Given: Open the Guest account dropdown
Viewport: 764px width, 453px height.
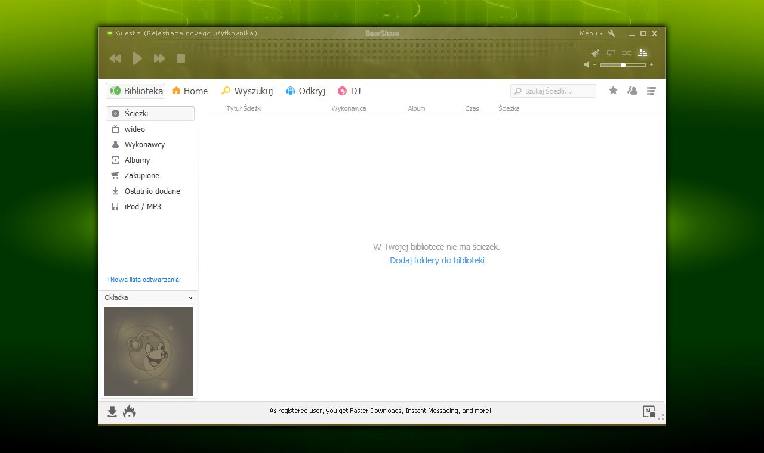Looking at the screenshot, I should [x=128, y=33].
